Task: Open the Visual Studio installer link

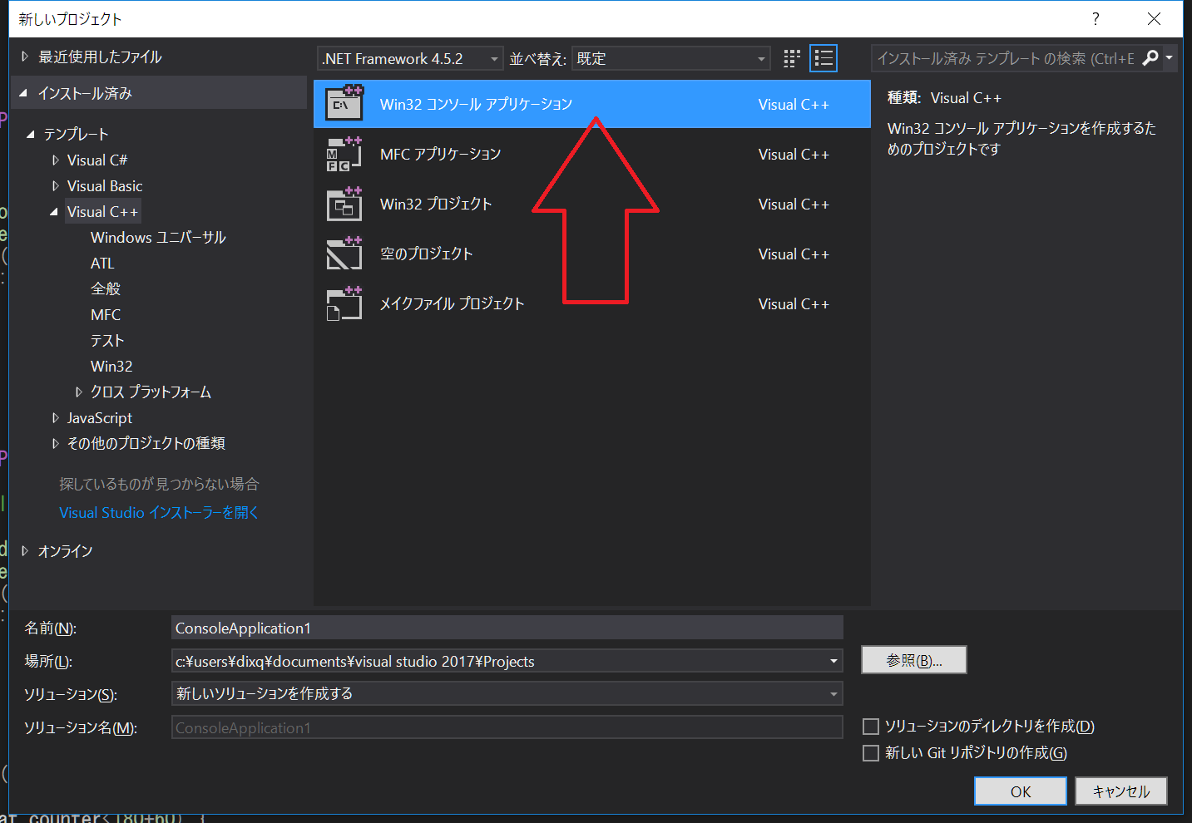Action: (159, 513)
